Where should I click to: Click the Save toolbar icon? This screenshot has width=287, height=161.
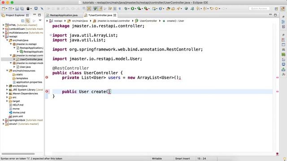pyautogui.click(x=17, y=8)
